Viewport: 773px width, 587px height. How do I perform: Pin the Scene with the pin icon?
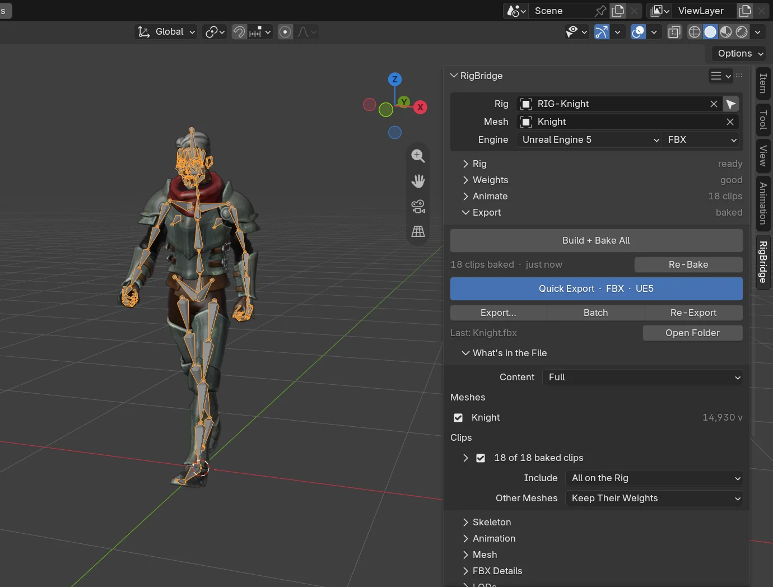[600, 11]
